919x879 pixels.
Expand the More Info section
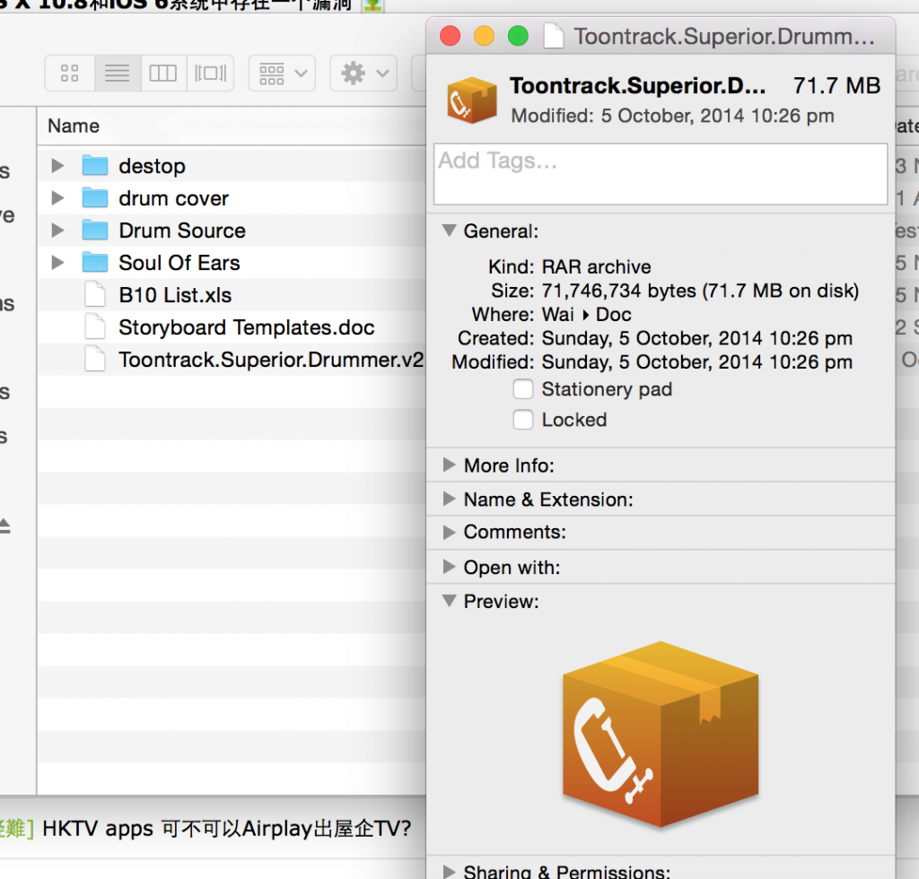(450, 465)
